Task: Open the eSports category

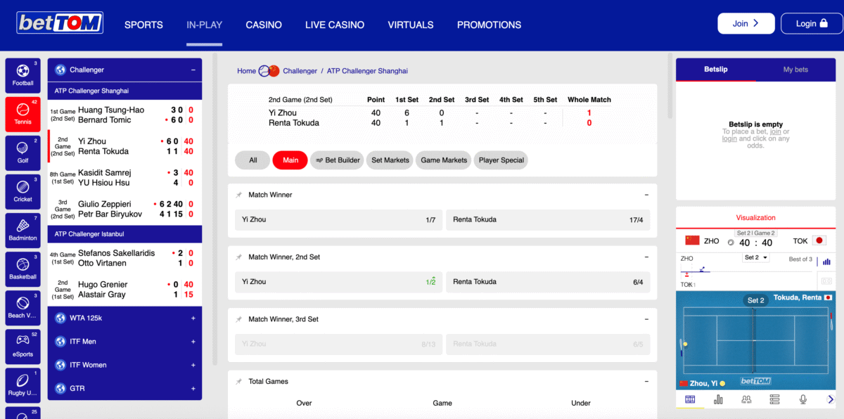Action: click(23, 346)
